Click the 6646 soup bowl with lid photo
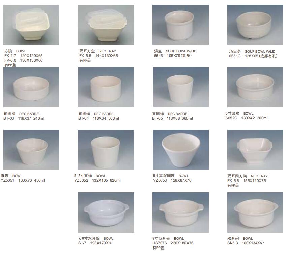The image size is (287, 264). pos(180,25)
